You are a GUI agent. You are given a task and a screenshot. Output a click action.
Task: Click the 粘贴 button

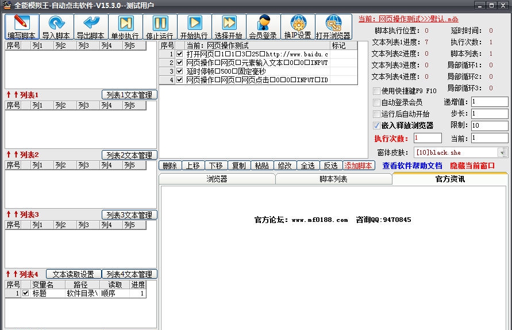click(x=262, y=166)
